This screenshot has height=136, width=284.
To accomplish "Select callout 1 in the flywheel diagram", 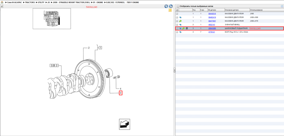I will coord(100,48).
